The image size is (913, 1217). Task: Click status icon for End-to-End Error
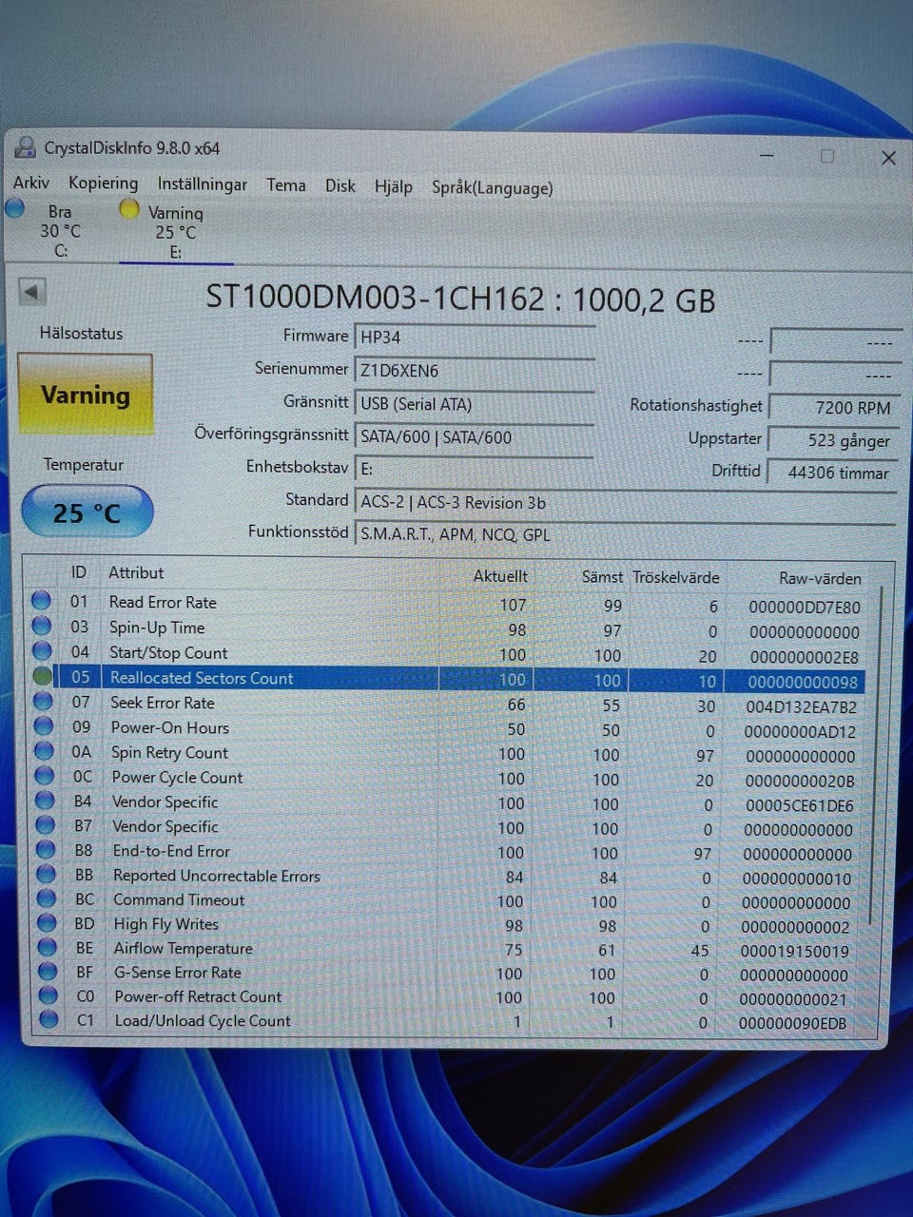pyautogui.click(x=46, y=850)
